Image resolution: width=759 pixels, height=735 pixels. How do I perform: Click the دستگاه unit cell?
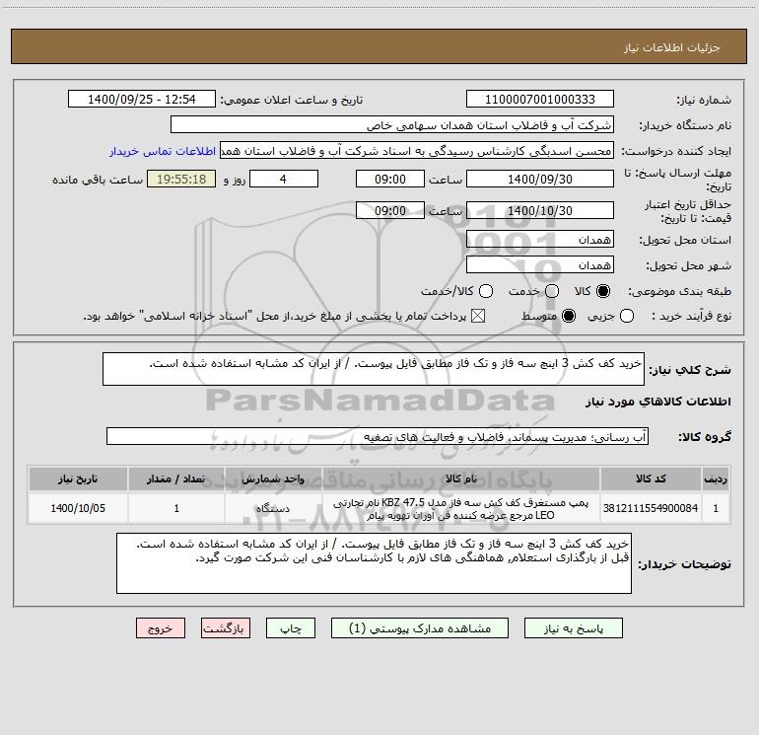[x=273, y=508]
